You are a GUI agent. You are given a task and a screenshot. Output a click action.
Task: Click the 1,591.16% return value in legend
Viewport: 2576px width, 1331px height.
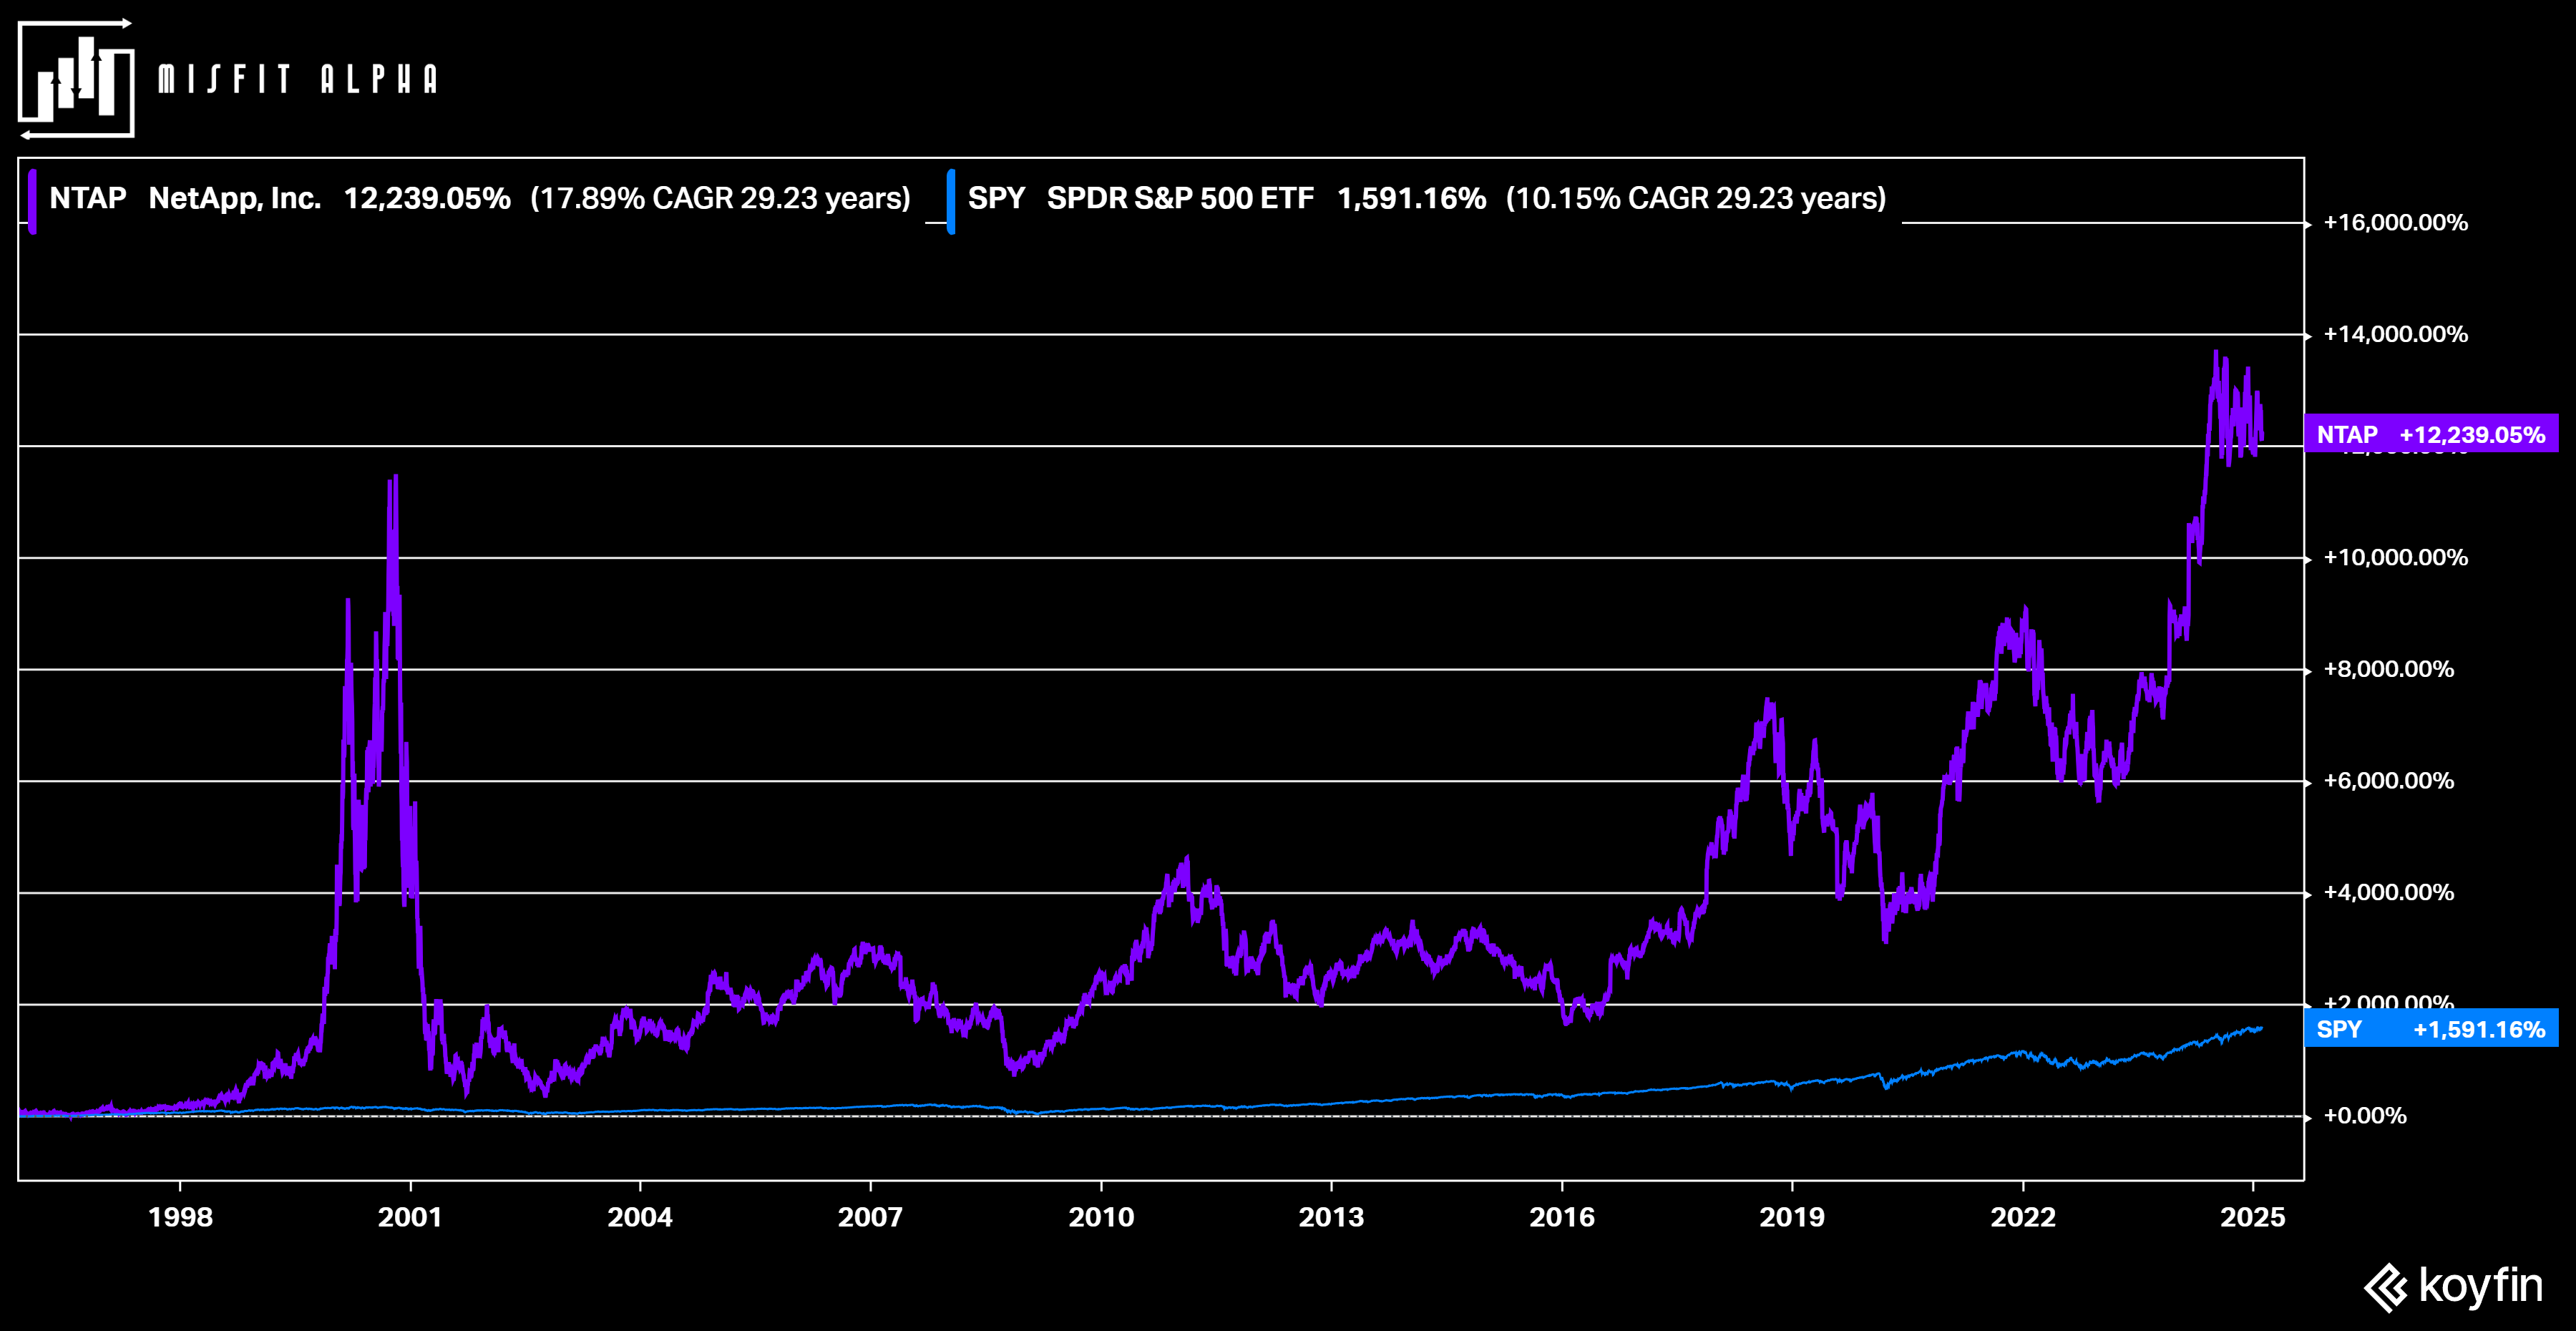[1411, 198]
